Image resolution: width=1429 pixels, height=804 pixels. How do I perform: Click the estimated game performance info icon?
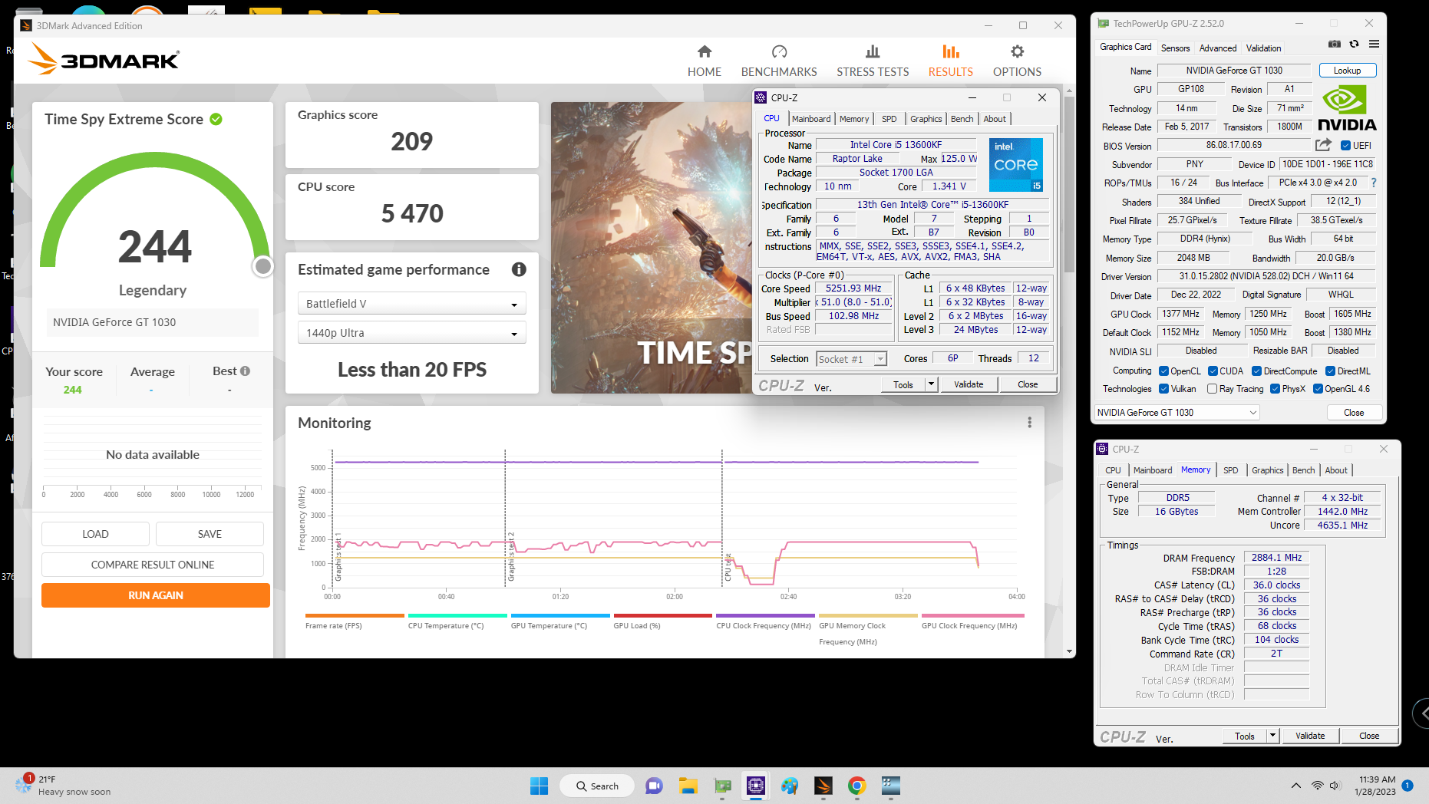[519, 269]
